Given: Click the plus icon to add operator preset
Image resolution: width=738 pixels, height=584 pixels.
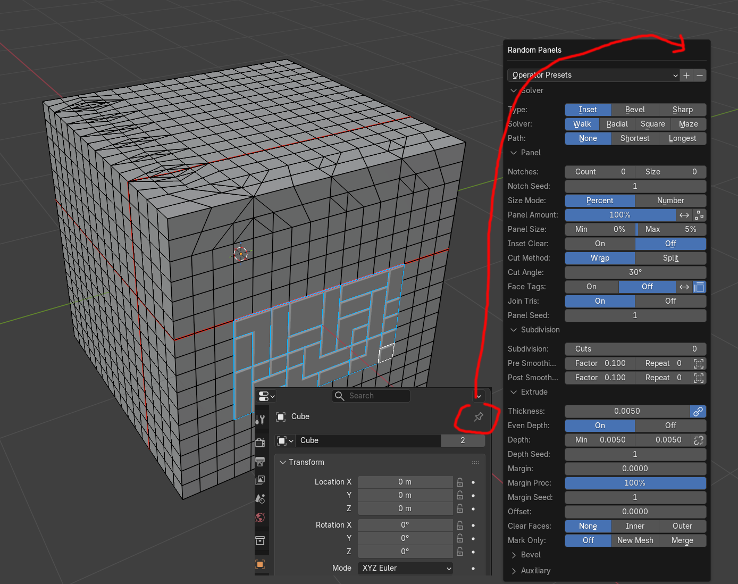Looking at the screenshot, I should pyautogui.click(x=686, y=76).
